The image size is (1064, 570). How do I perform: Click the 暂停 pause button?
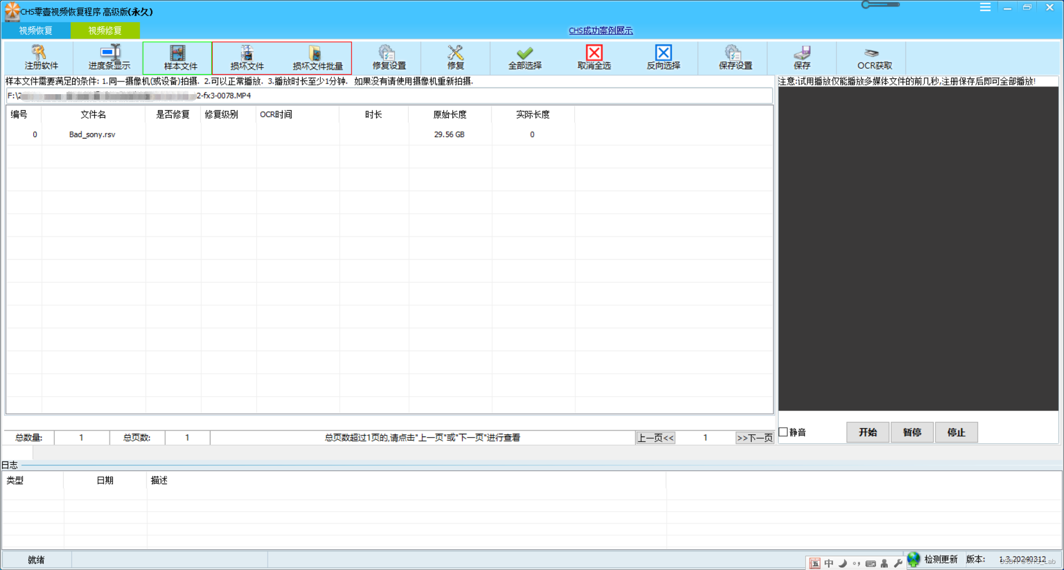pyautogui.click(x=912, y=432)
